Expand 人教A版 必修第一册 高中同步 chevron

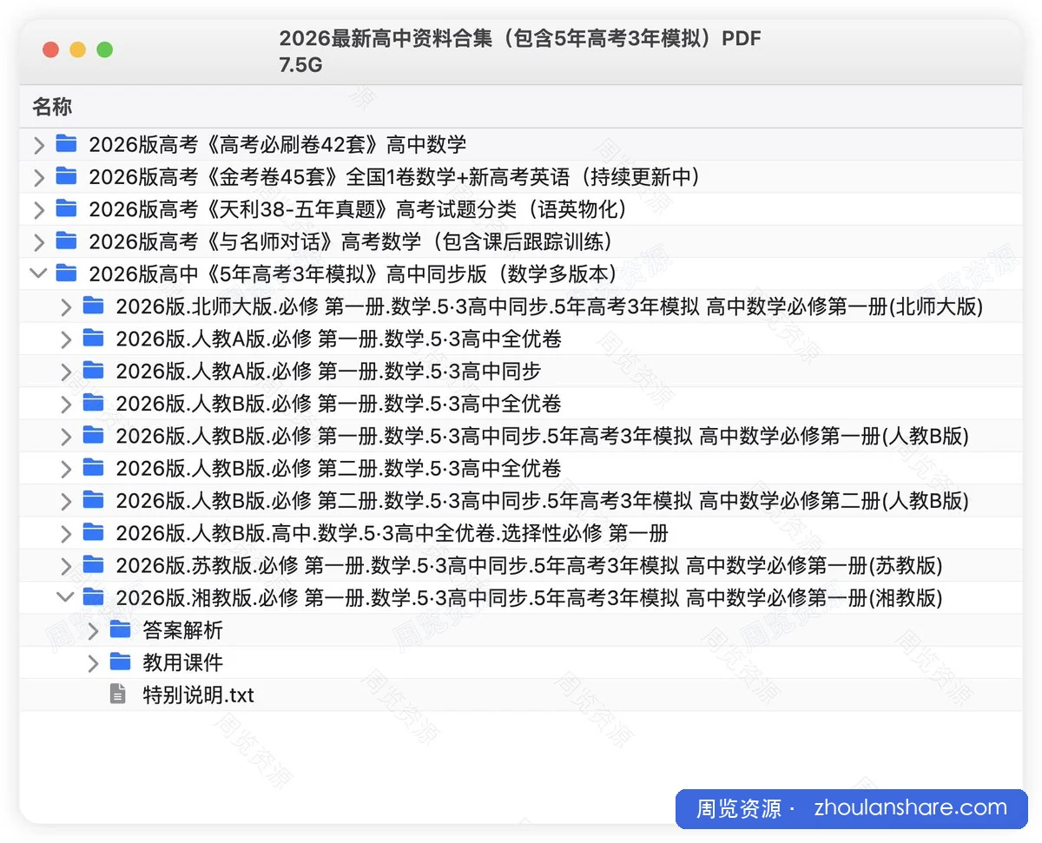(x=66, y=372)
